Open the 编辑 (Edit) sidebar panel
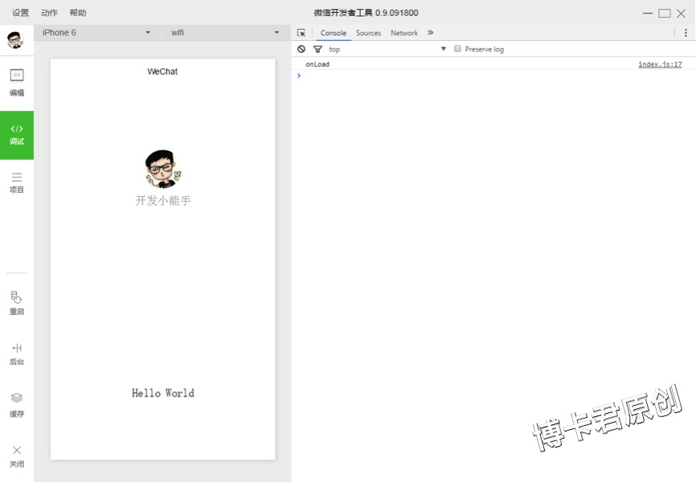Image resolution: width=696 pixels, height=483 pixels. [x=17, y=82]
